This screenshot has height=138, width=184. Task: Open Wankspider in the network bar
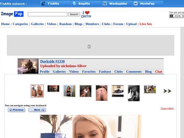117,4
